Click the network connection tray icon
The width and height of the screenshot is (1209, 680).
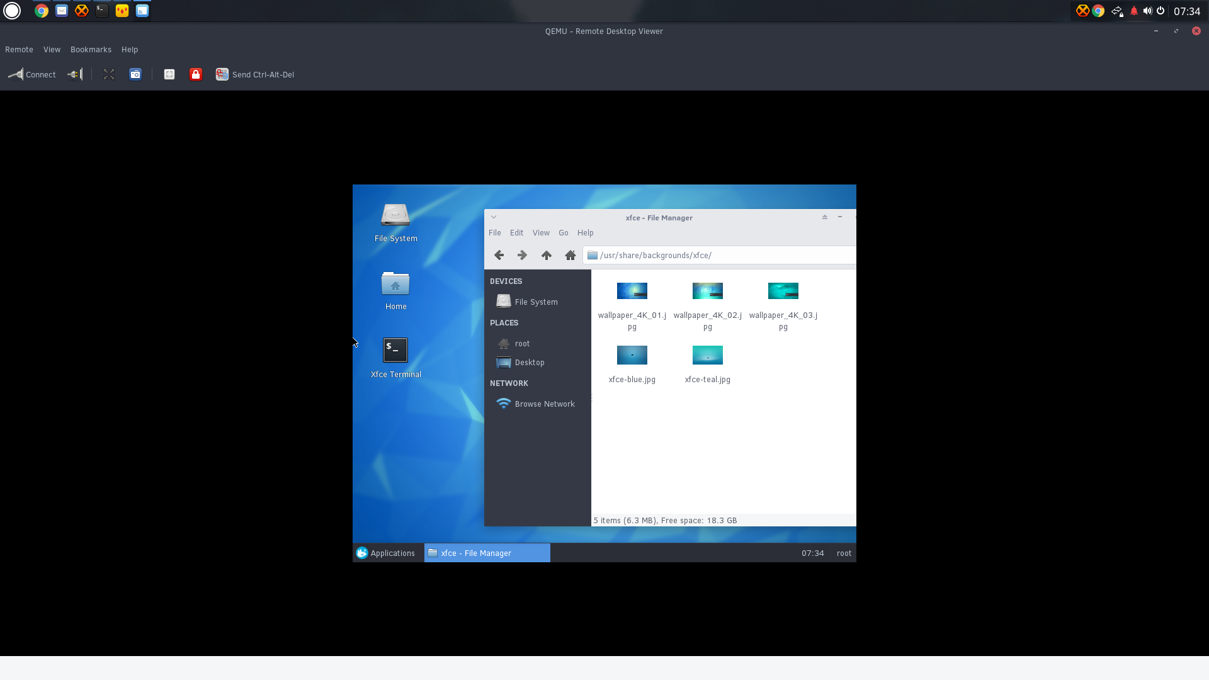coord(1117,11)
